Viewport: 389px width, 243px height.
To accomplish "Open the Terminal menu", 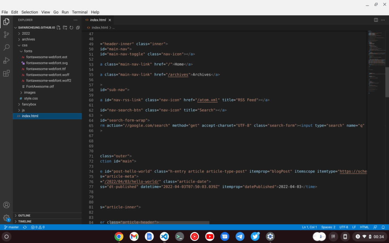I will [80, 12].
